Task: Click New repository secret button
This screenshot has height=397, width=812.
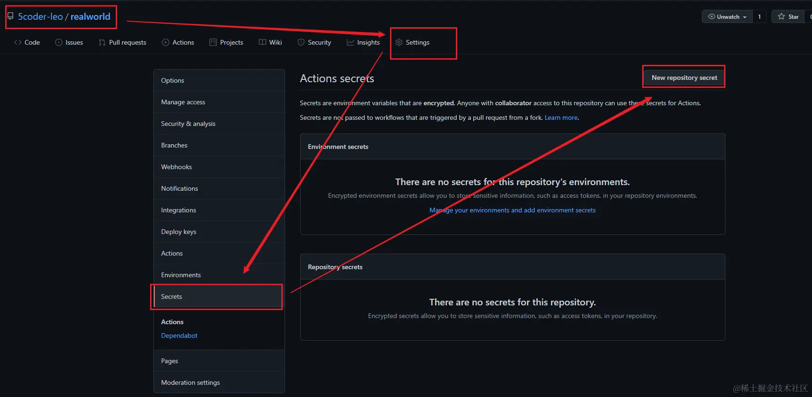Action: [x=684, y=78]
